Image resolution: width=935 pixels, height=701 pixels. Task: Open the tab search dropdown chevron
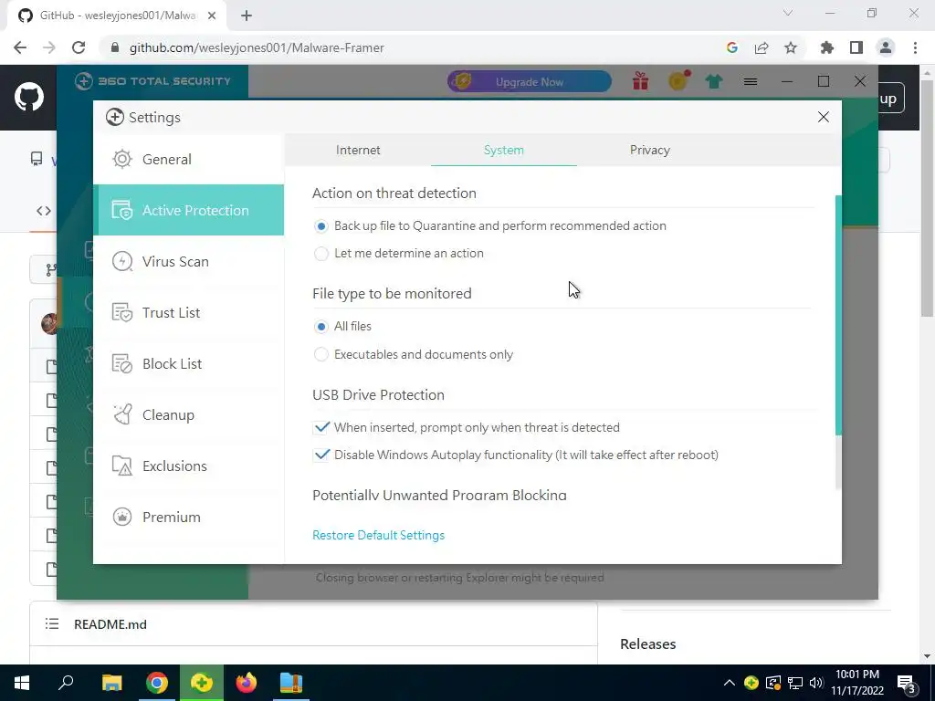tap(788, 13)
